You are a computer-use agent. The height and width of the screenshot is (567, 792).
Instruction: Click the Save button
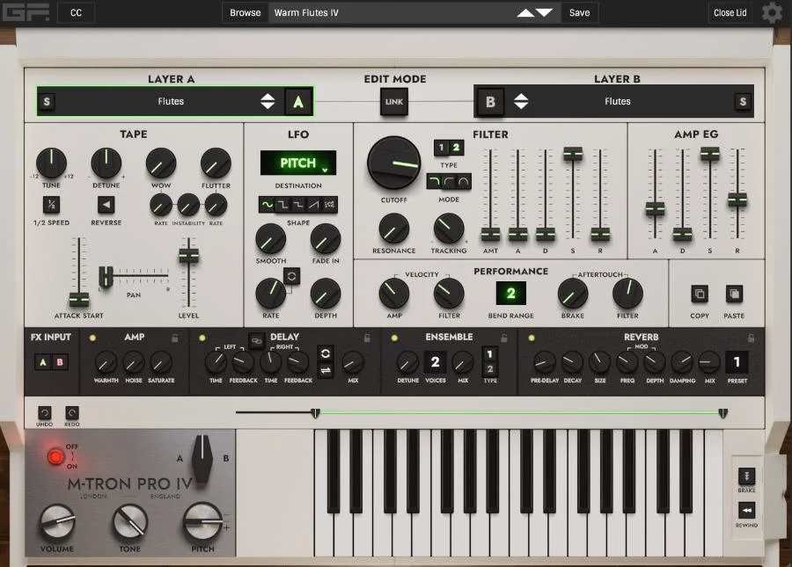[579, 12]
